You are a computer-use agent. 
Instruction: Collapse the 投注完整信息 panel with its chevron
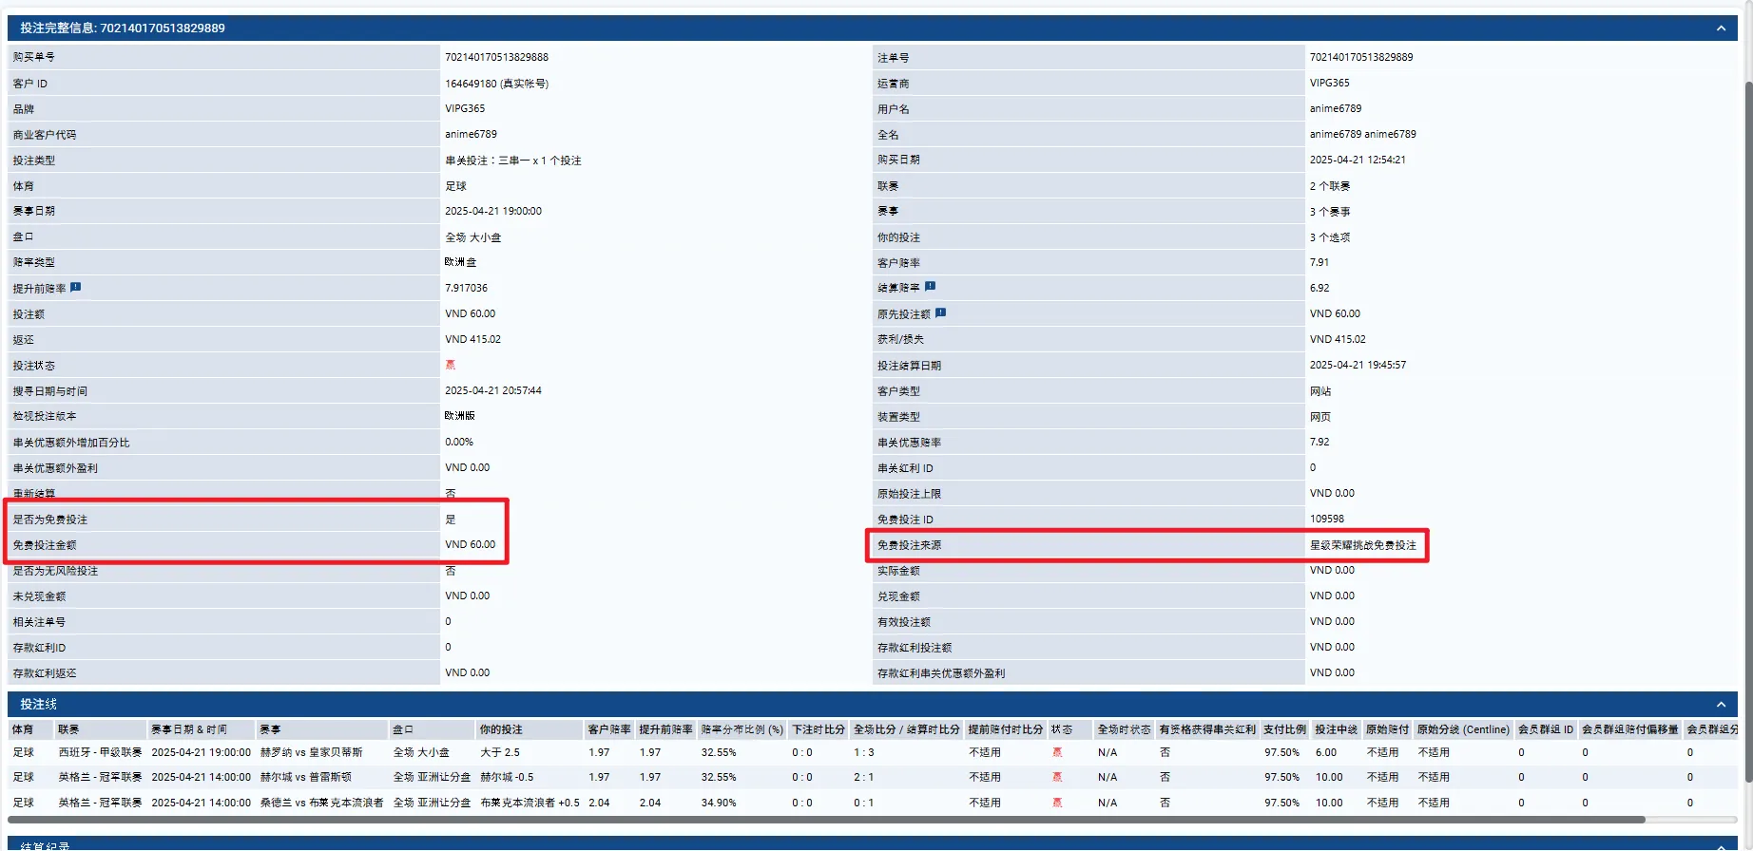coord(1721,28)
